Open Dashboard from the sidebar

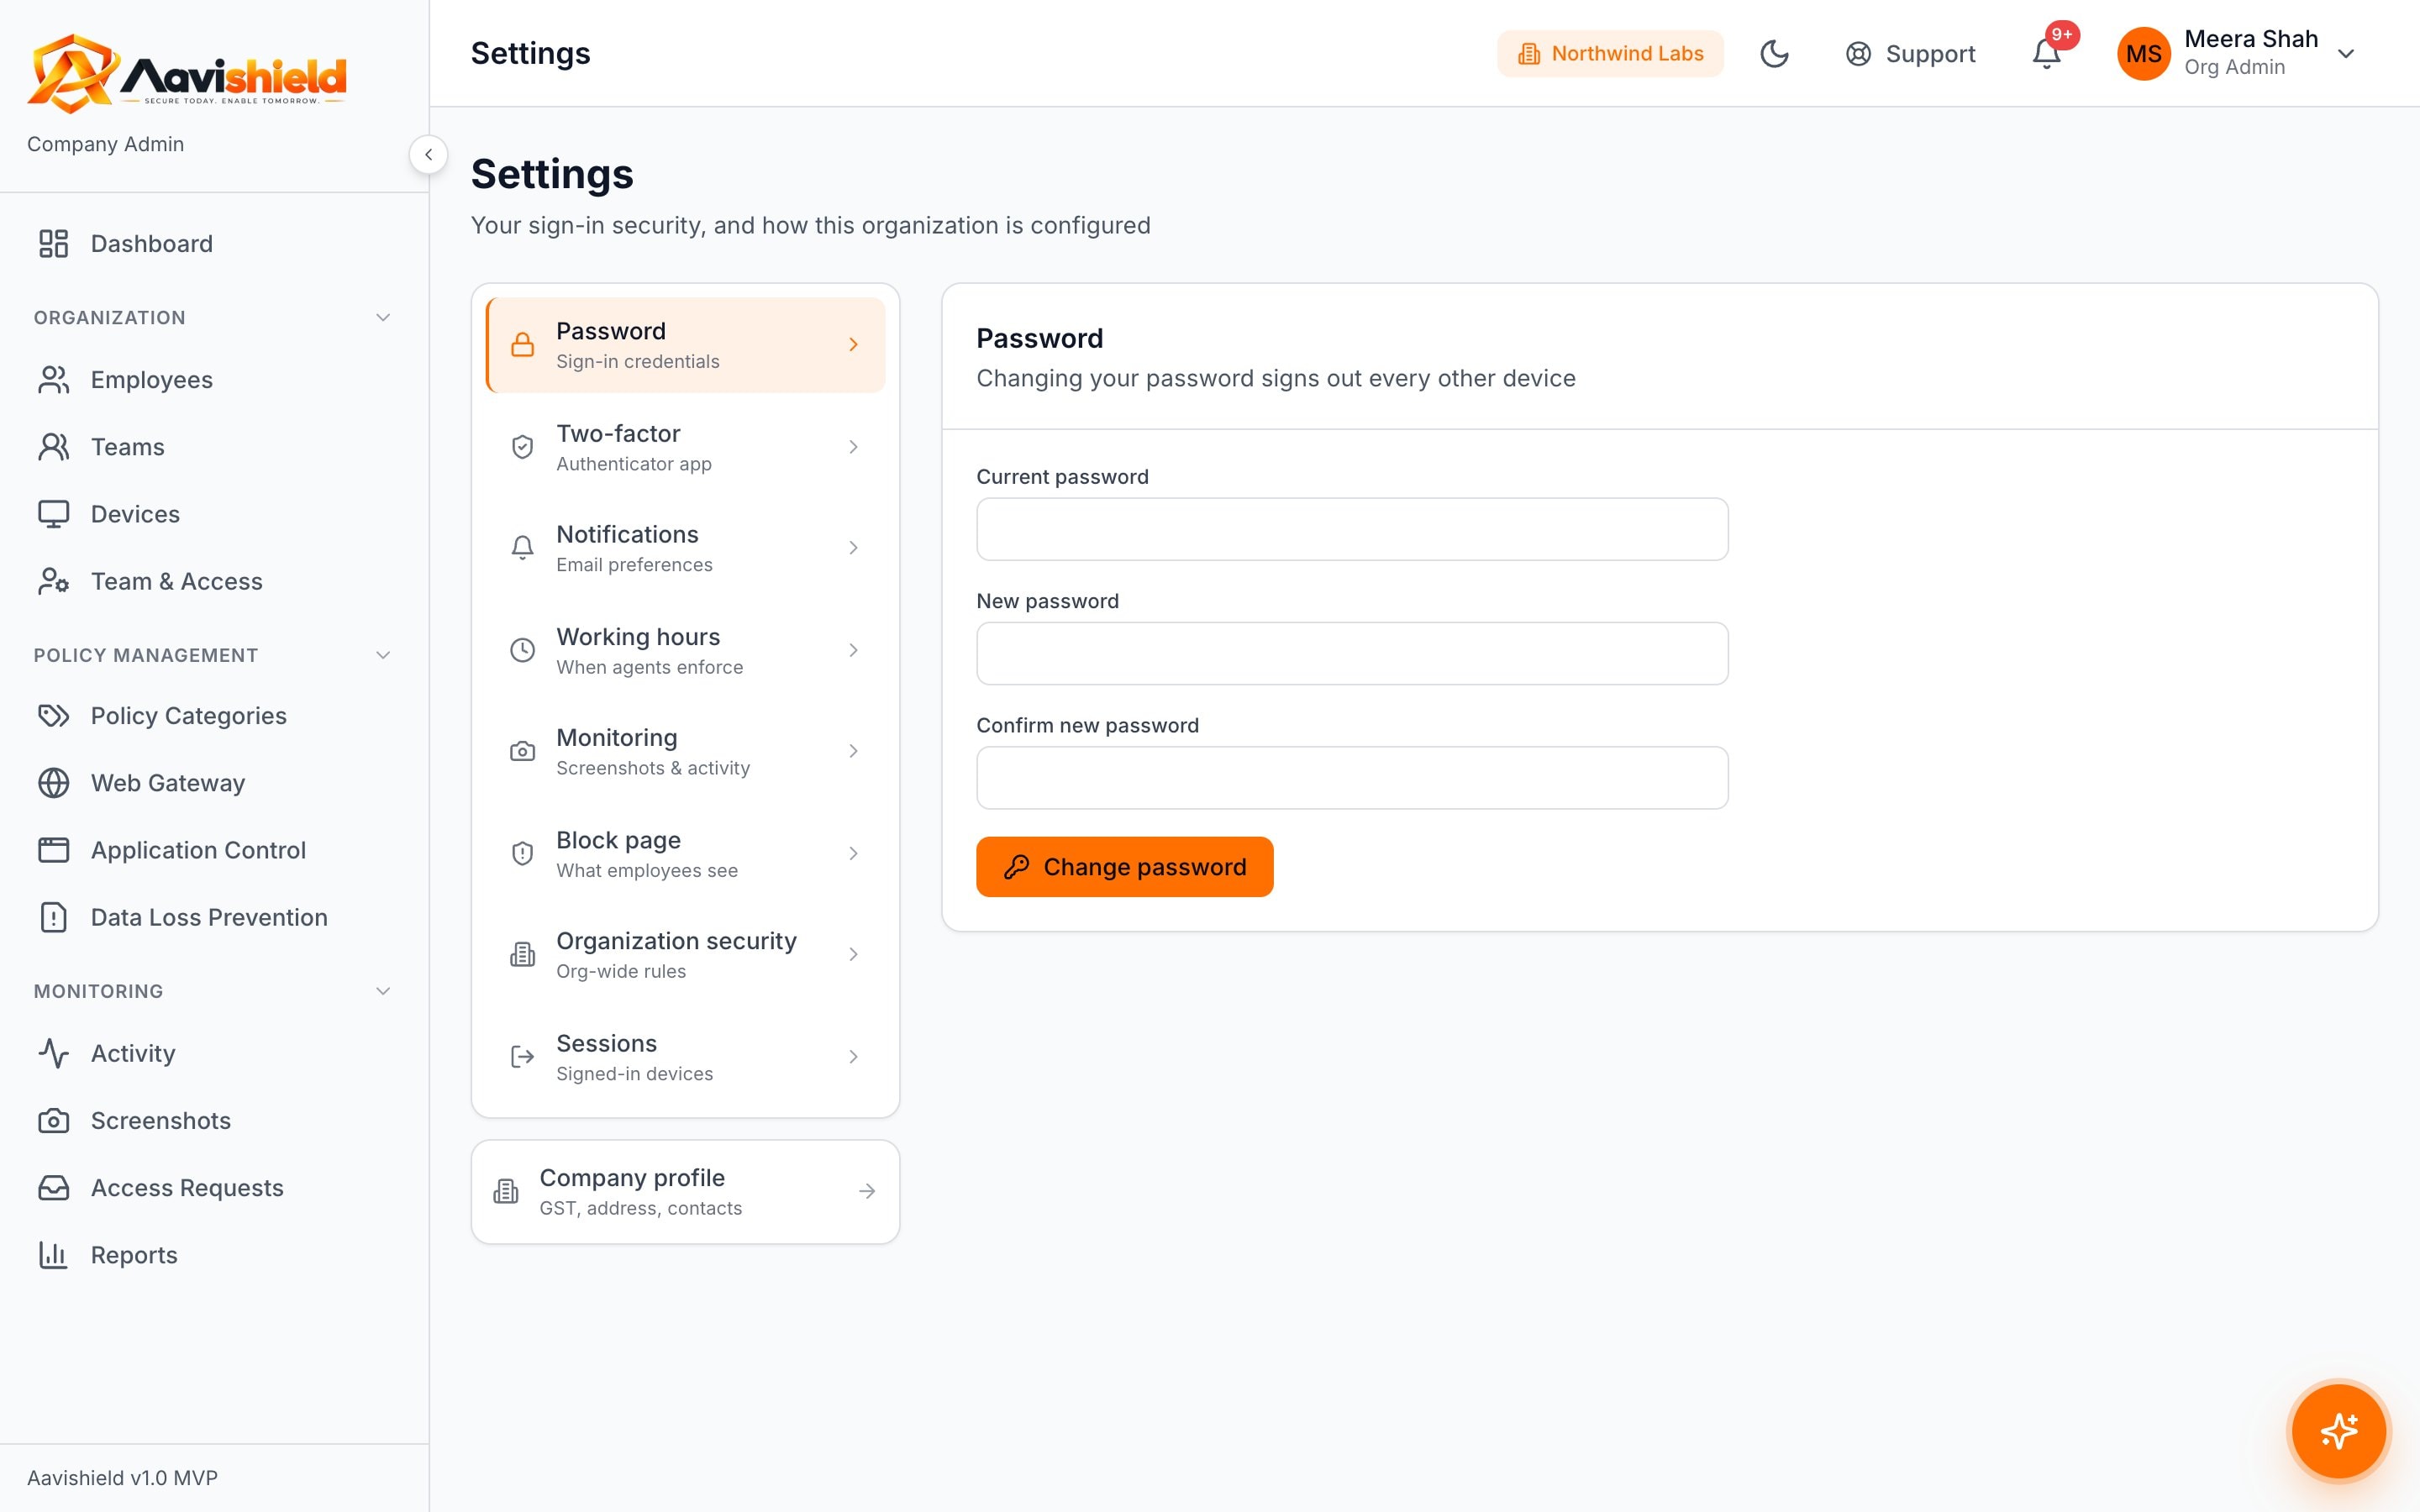pos(214,244)
